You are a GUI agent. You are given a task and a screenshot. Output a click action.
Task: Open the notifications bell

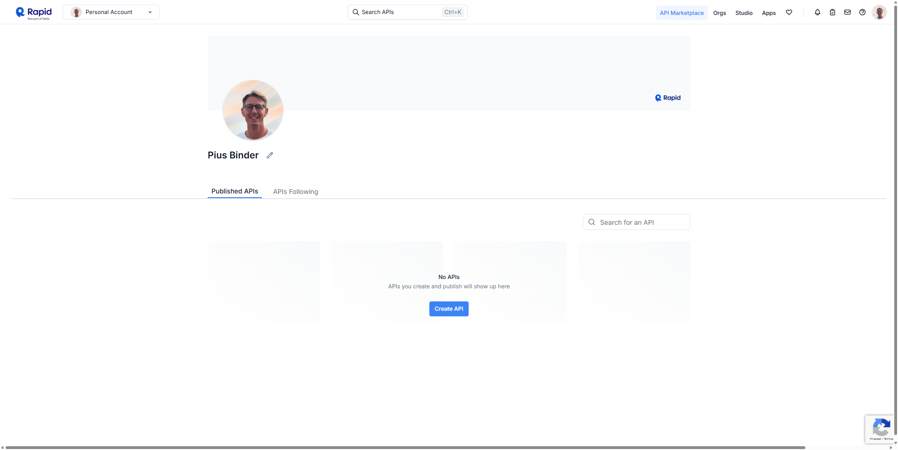pos(818,13)
